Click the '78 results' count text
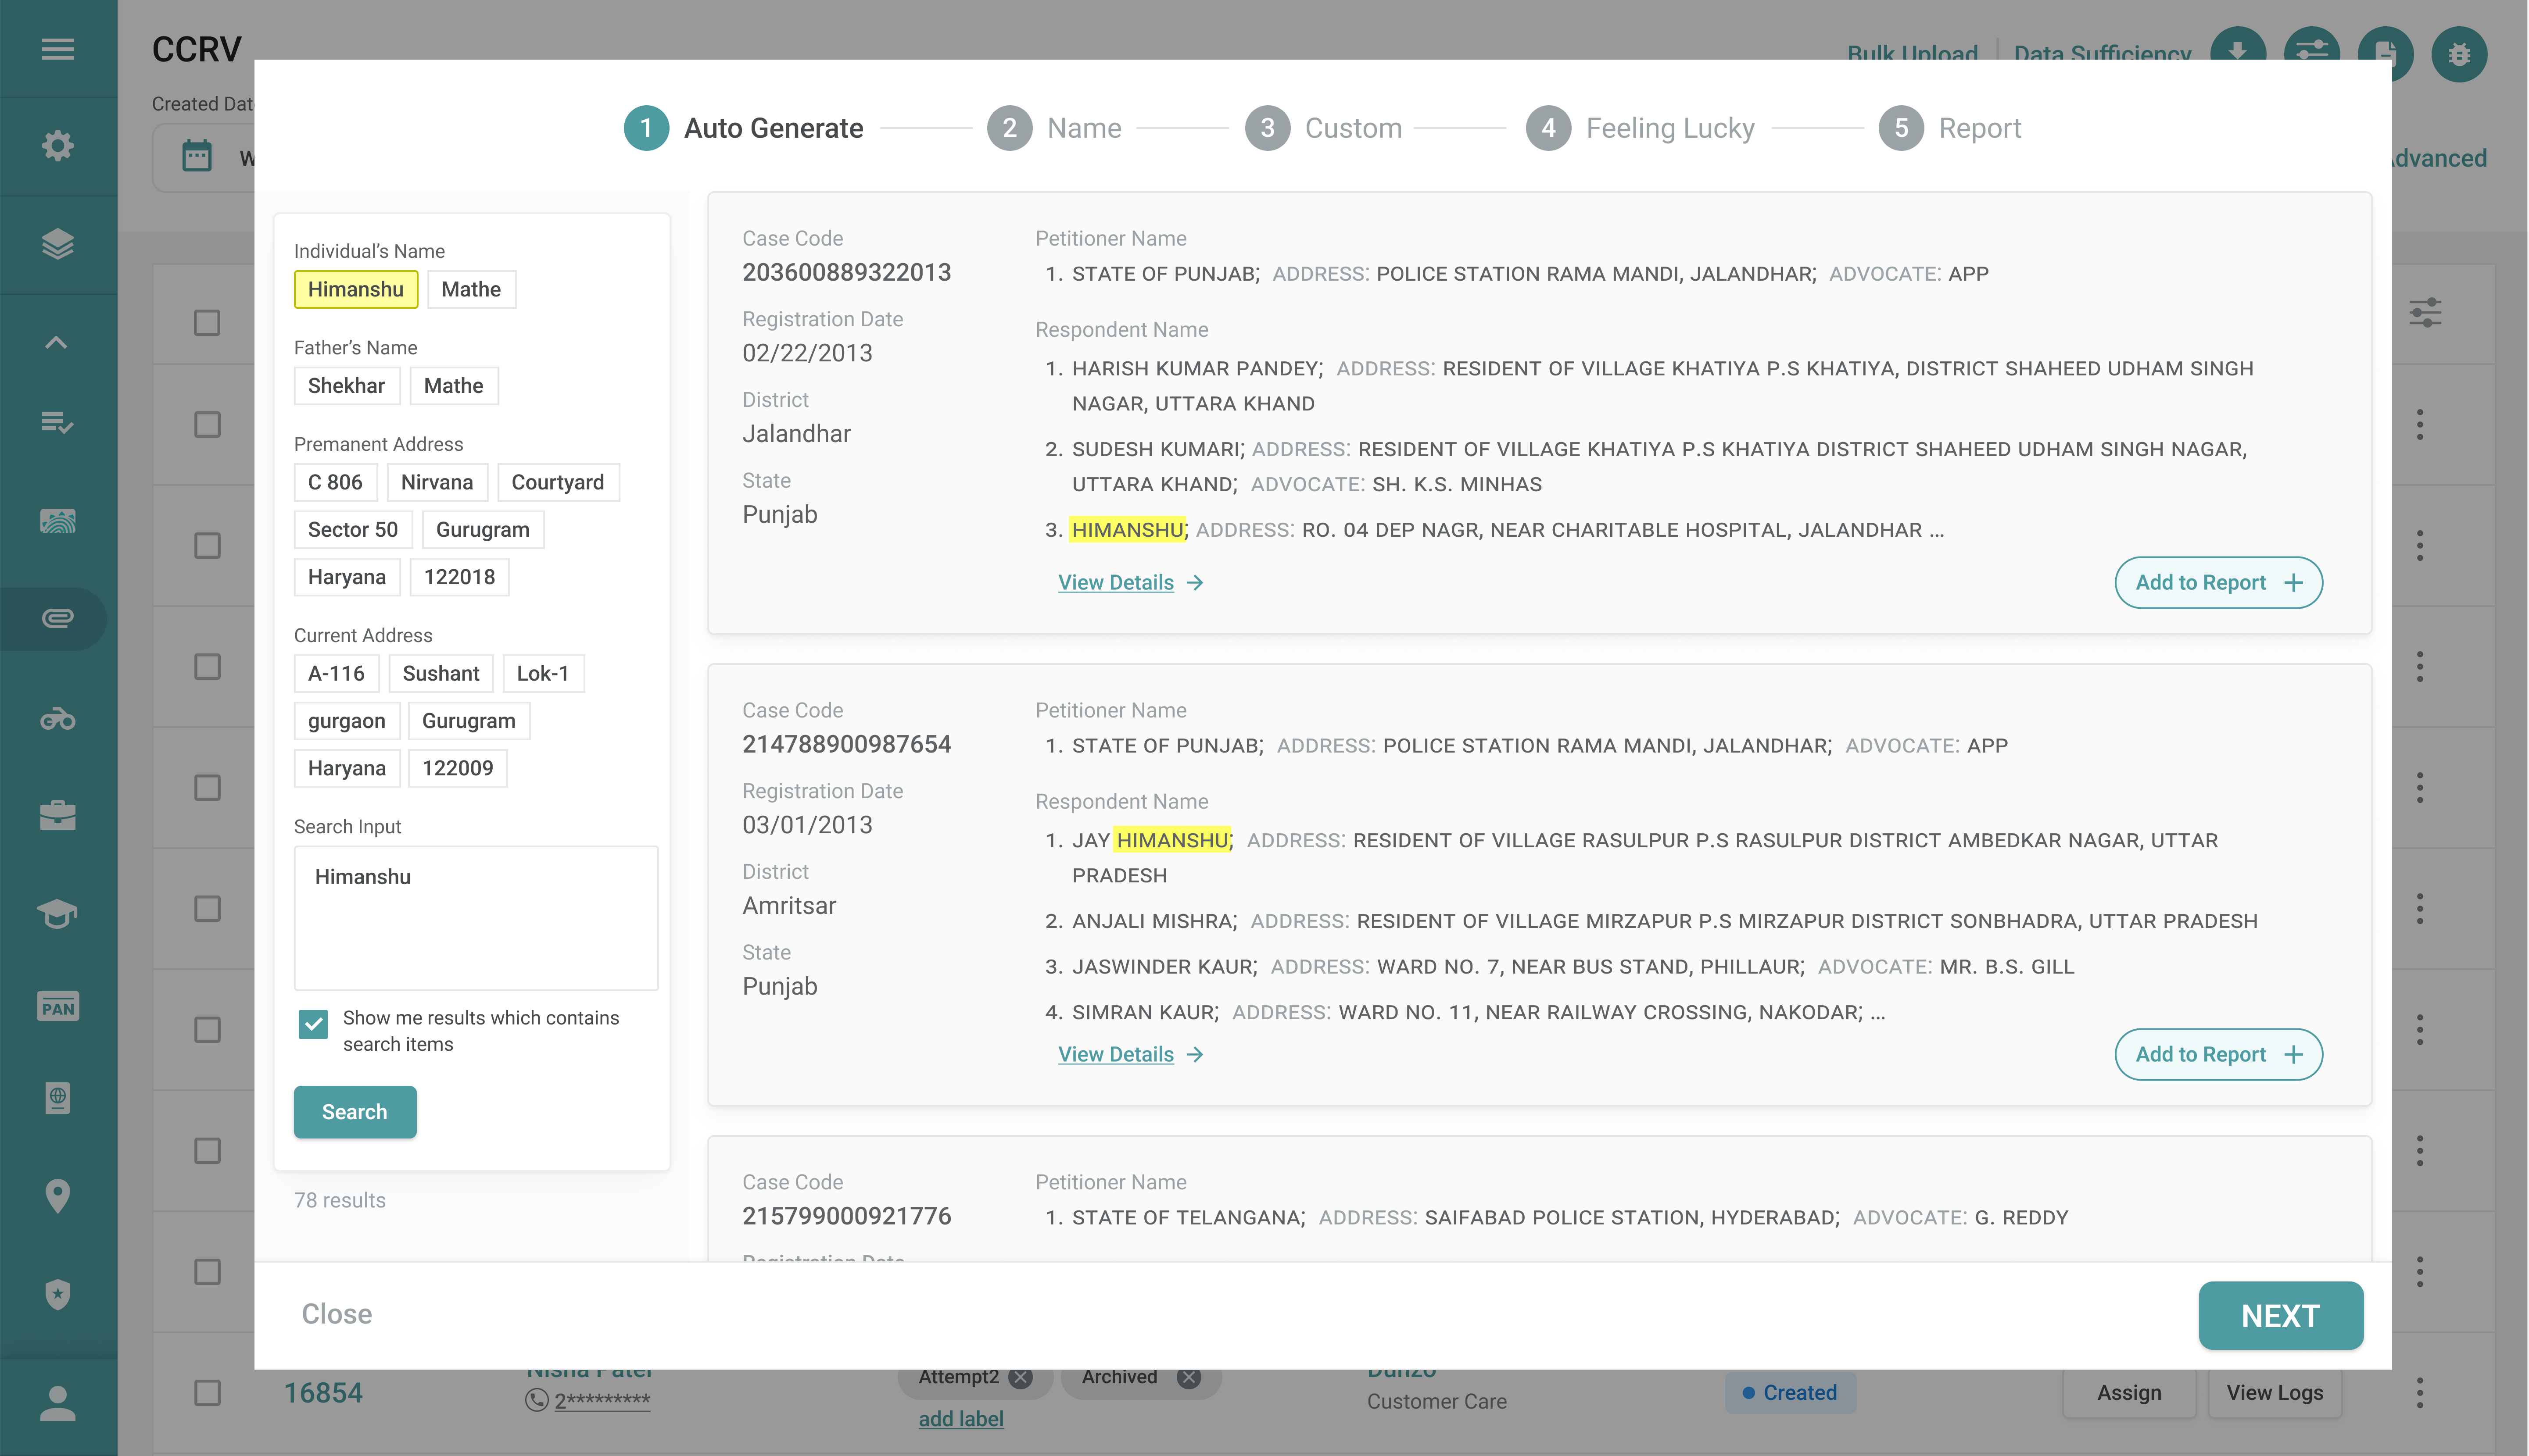This screenshot has height=1456, width=2529. coord(340,1201)
